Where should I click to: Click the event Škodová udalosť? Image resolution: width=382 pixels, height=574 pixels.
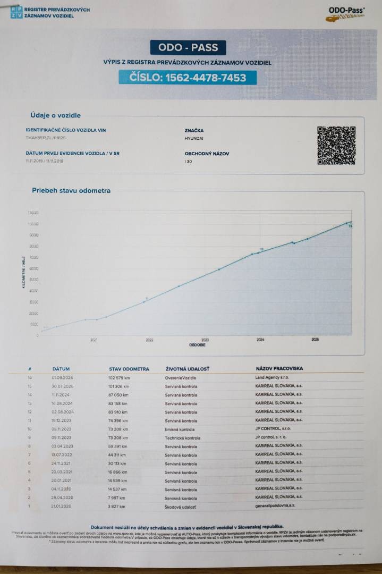[x=180, y=507]
